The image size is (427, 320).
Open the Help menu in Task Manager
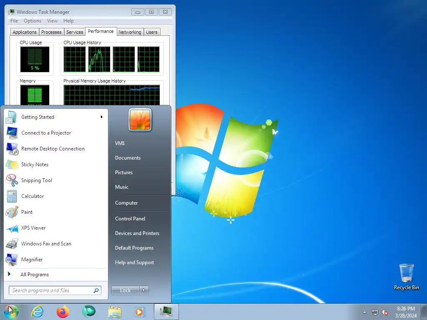[x=68, y=21]
